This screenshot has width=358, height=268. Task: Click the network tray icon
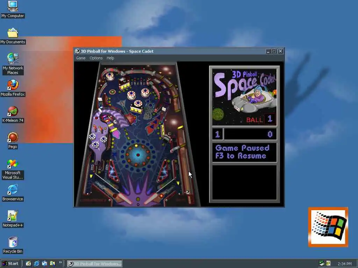322,263
